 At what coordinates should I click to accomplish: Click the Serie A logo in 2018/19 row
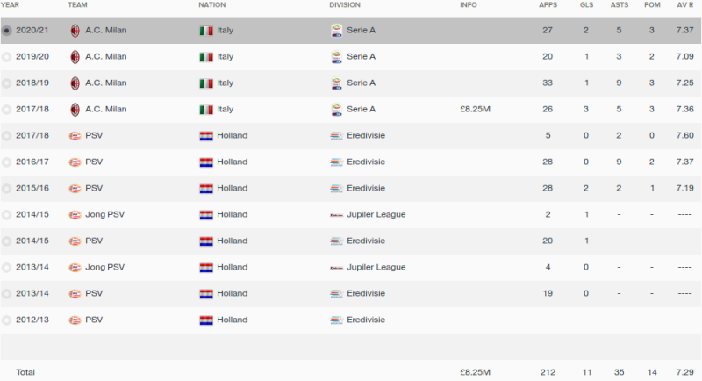coord(336,83)
